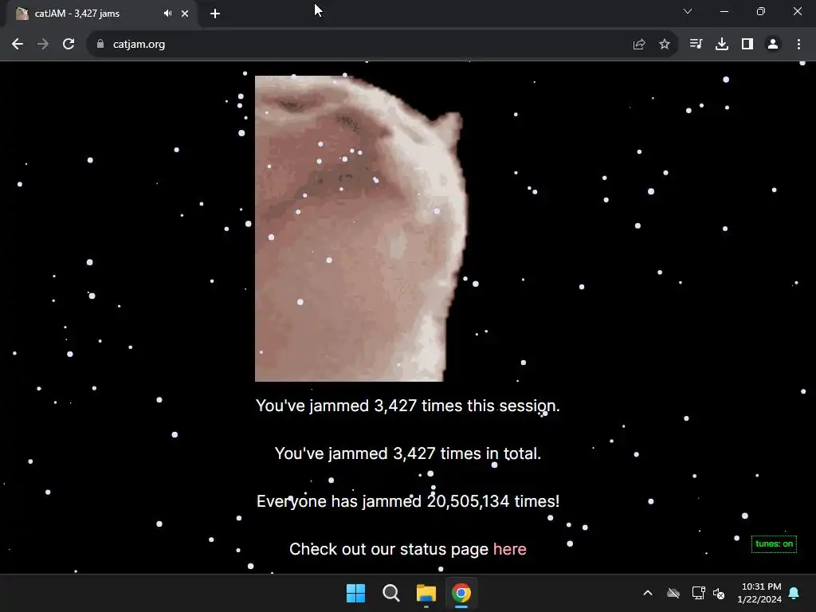View site information via the lock icon
The image size is (816, 612).
point(100,45)
